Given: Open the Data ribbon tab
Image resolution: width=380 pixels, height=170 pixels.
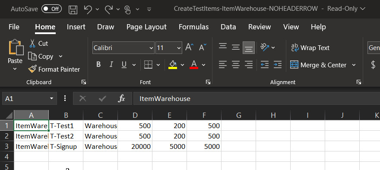Looking at the screenshot, I should point(228,27).
